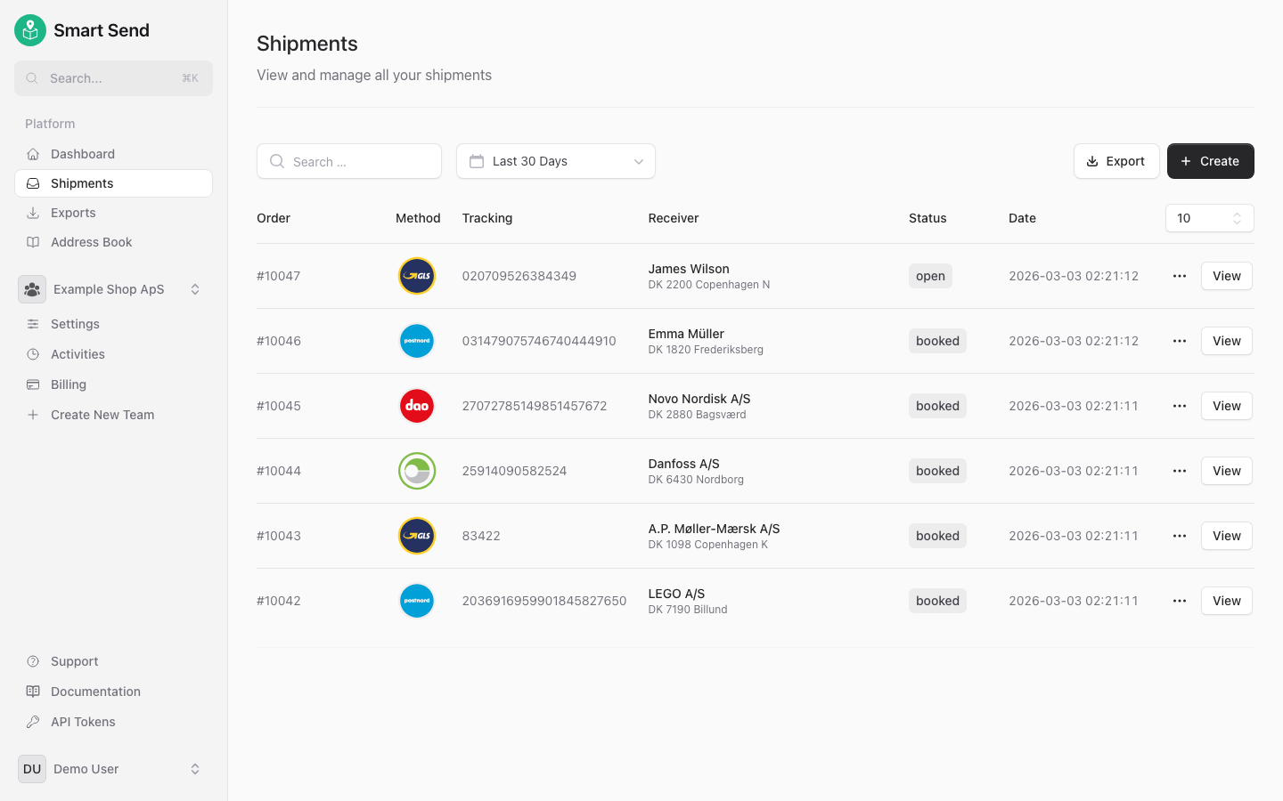Open the Last 30 Days date filter

(555, 161)
